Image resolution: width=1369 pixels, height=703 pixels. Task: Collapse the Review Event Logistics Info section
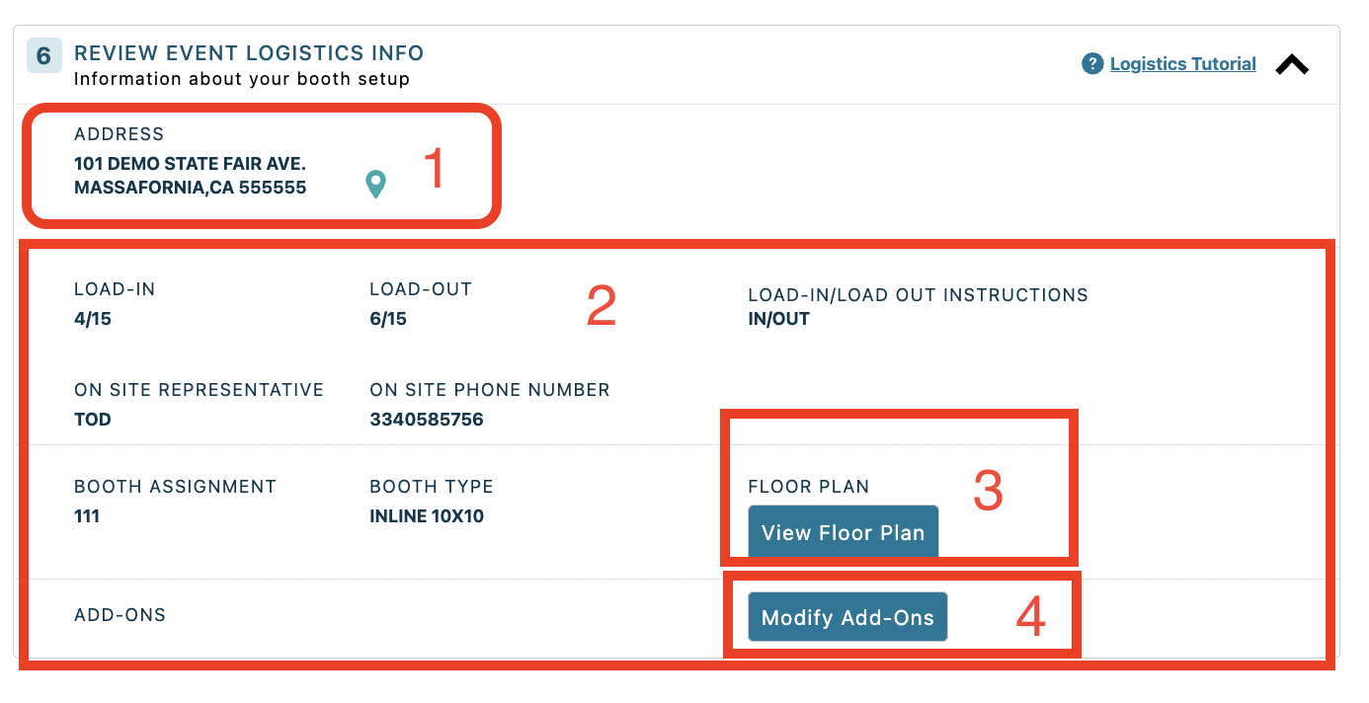[1292, 62]
